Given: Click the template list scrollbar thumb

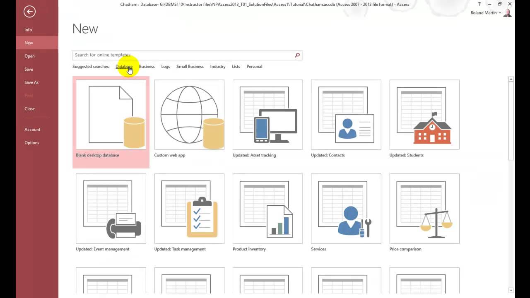Looking at the screenshot, I should tap(511, 120).
